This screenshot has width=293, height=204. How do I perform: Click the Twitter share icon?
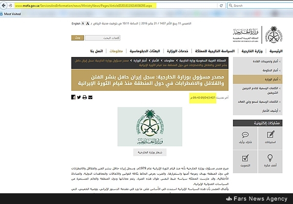click(79, 97)
